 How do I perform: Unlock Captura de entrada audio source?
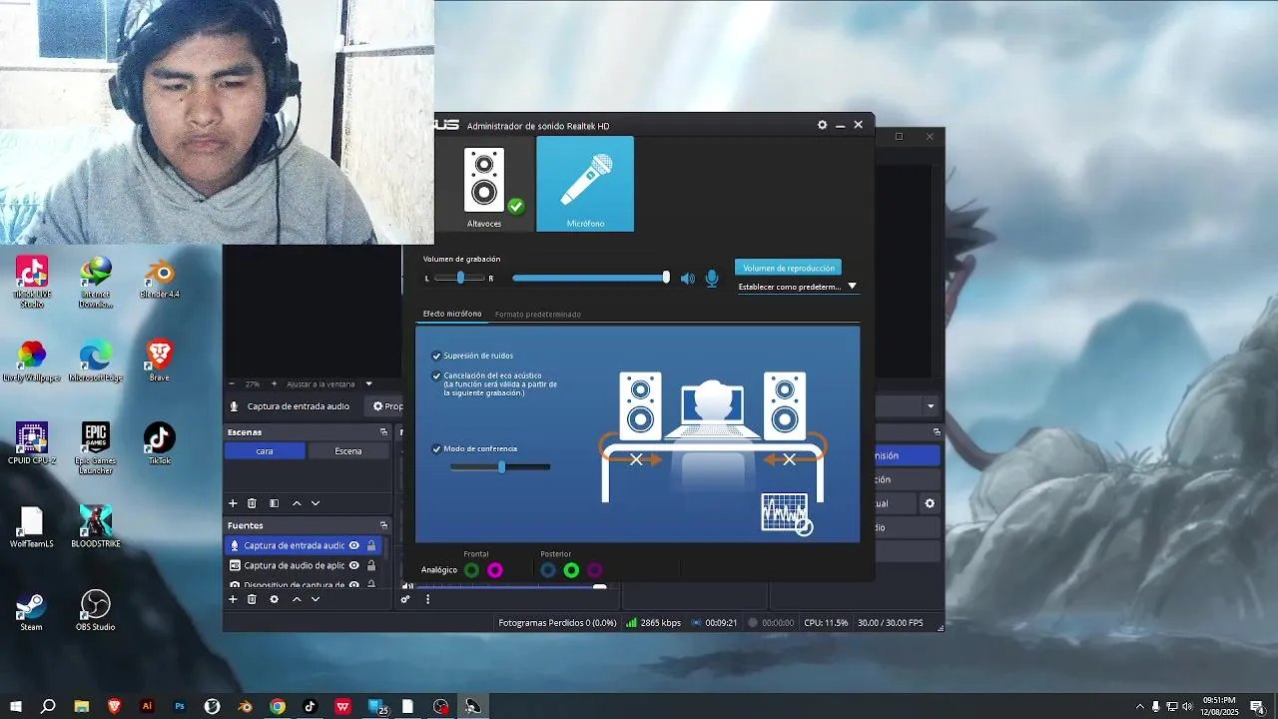pyautogui.click(x=371, y=545)
